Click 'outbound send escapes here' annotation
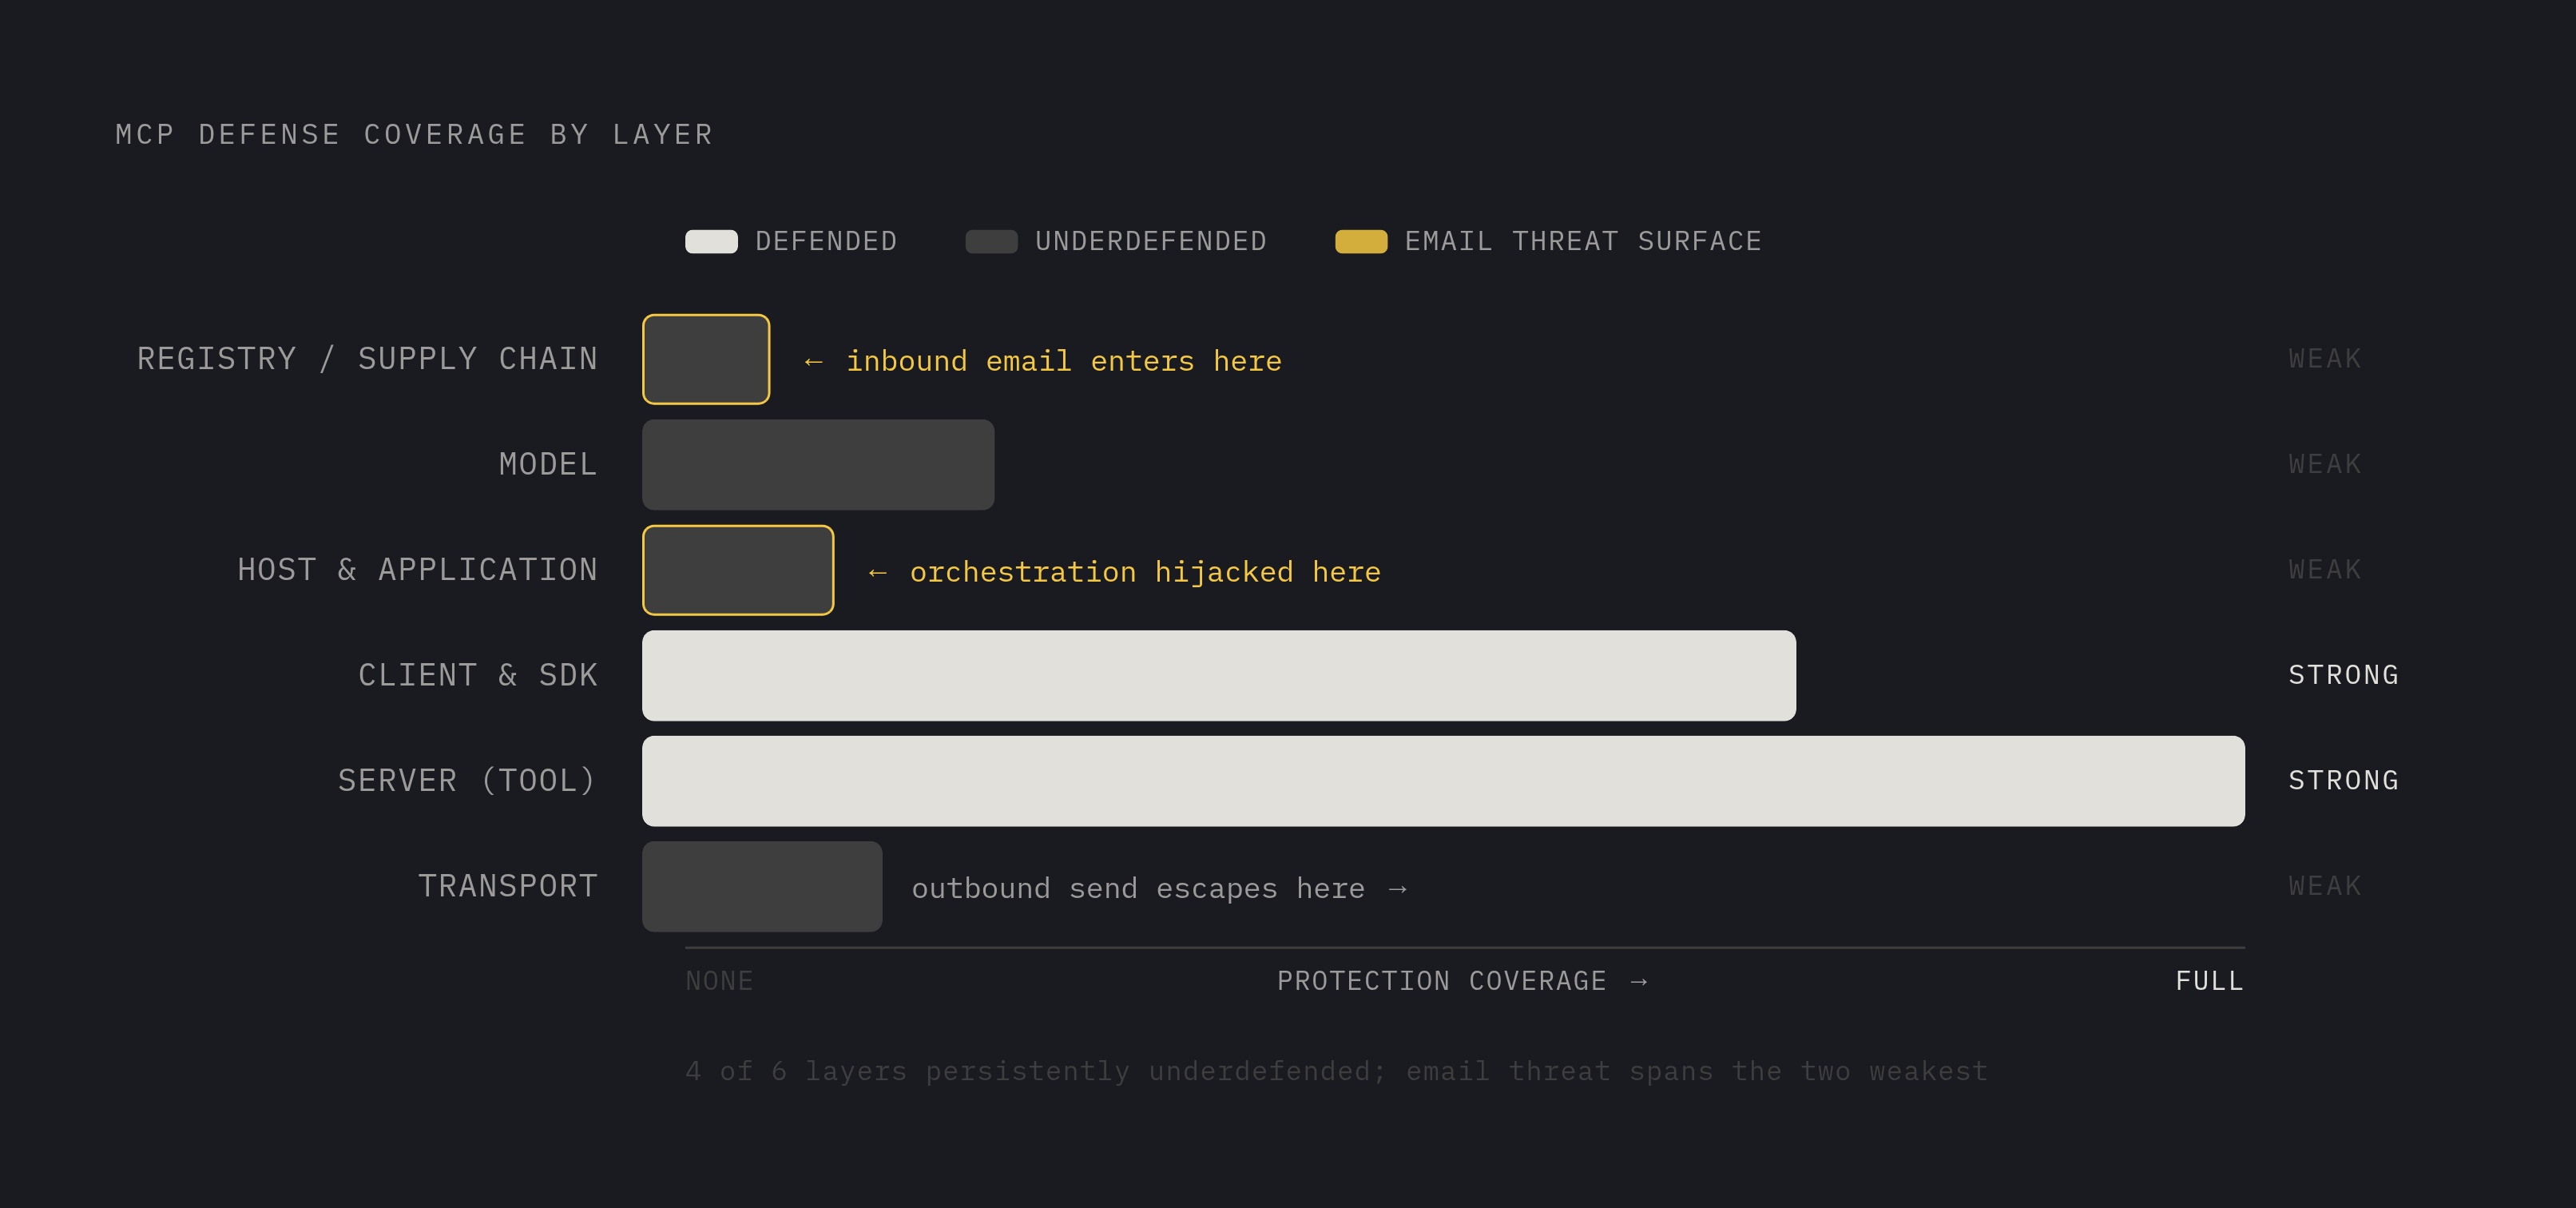2576x1208 pixels. point(1160,888)
